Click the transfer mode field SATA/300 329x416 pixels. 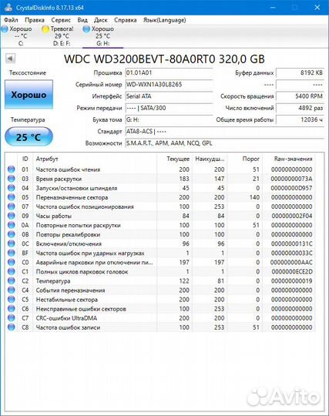[169, 108]
